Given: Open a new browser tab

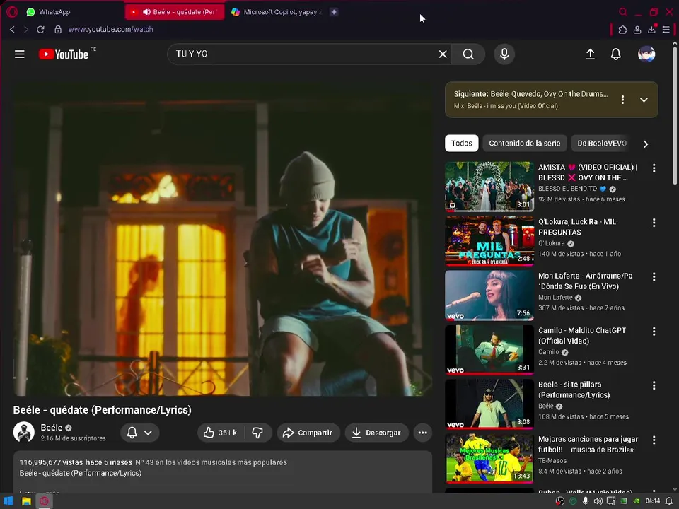Looking at the screenshot, I should tap(334, 12).
